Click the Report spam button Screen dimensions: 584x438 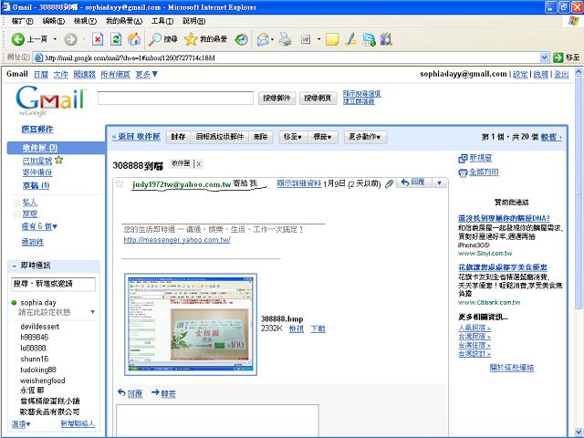pyautogui.click(x=220, y=137)
